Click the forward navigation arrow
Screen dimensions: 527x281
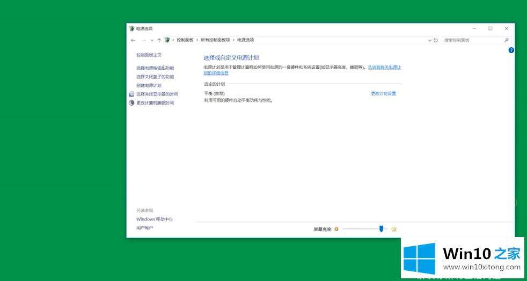[143, 40]
